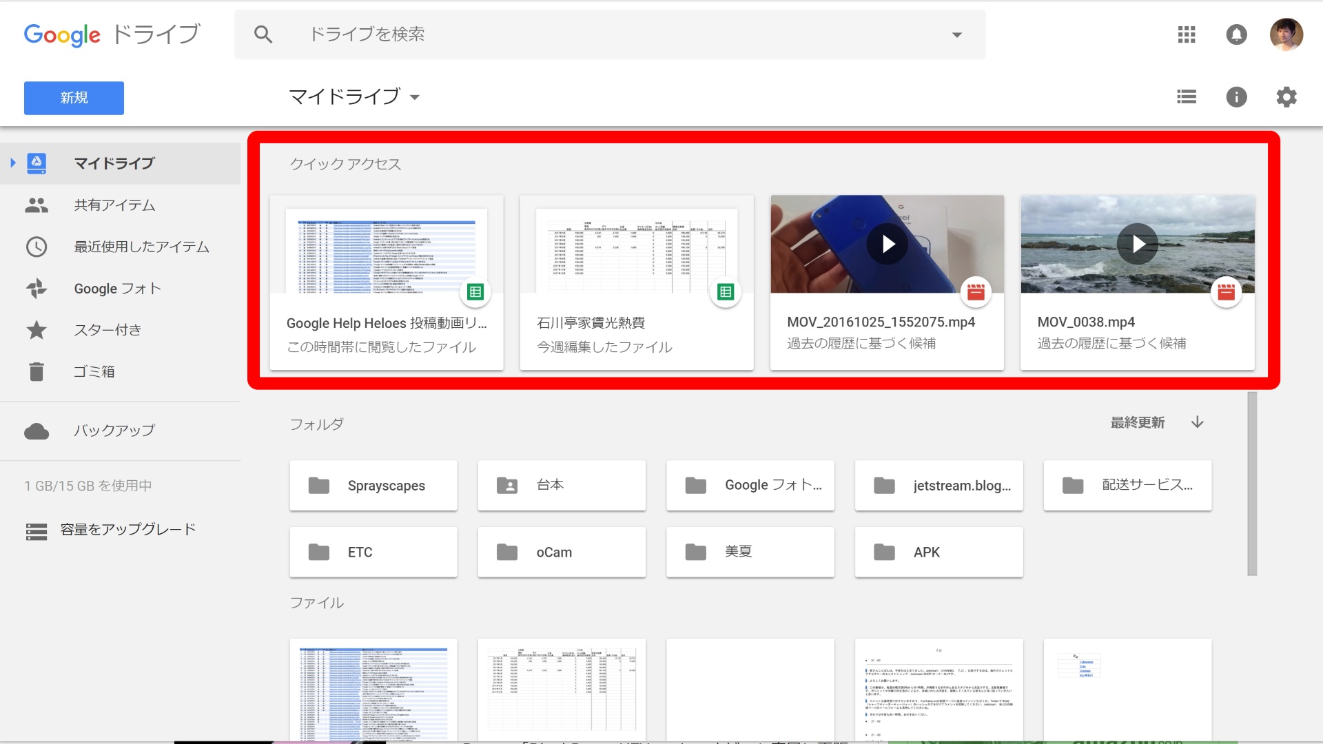Viewport: 1323px width, 744px height.
Task: Click the search magnifier icon
Action: click(x=263, y=34)
